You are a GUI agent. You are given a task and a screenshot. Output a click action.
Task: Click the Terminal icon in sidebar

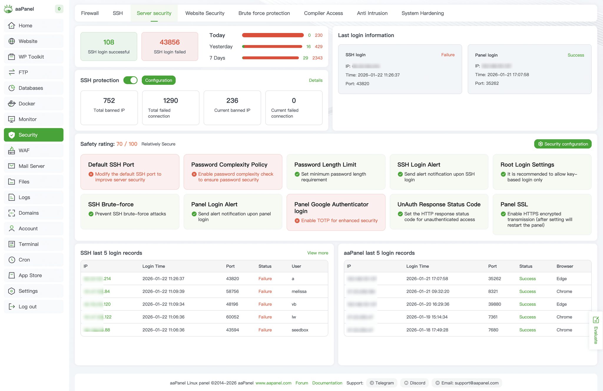11,244
